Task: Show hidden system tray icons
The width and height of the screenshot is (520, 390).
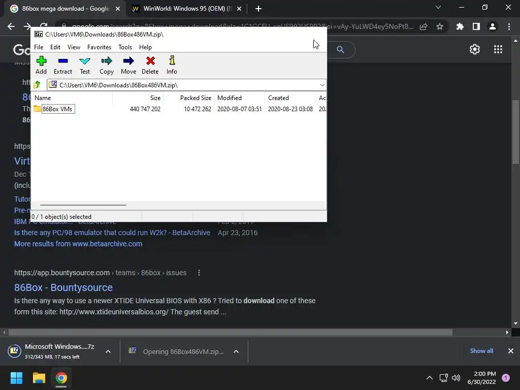Action: [430, 378]
